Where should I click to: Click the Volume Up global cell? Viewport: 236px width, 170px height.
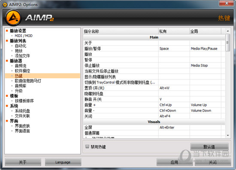pyautogui.click(x=206, y=105)
